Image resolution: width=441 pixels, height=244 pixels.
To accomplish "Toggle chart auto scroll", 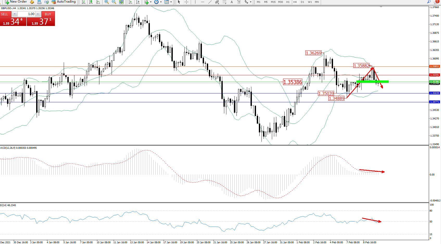I will point(130,2).
